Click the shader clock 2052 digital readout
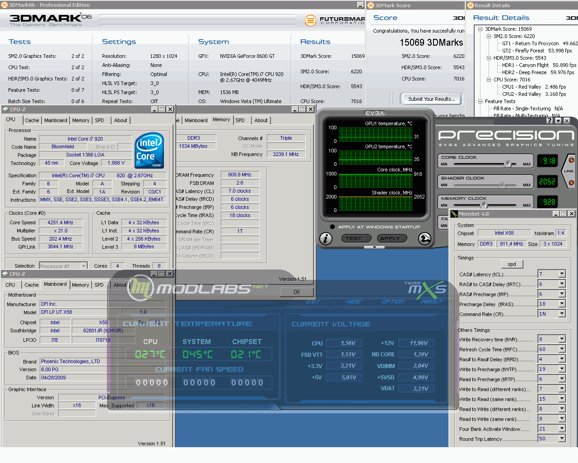578x463 pixels. point(548,181)
